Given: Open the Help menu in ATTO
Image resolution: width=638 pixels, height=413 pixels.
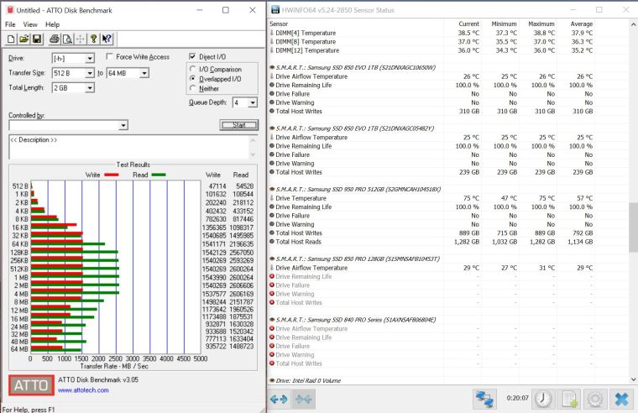Looking at the screenshot, I should click(x=52, y=24).
